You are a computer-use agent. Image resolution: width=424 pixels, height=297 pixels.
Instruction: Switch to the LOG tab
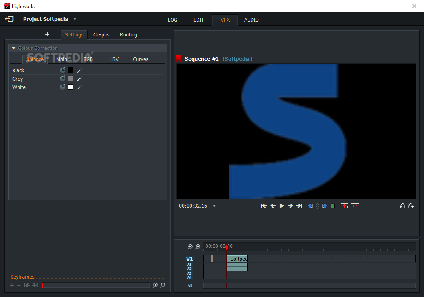pyautogui.click(x=172, y=20)
